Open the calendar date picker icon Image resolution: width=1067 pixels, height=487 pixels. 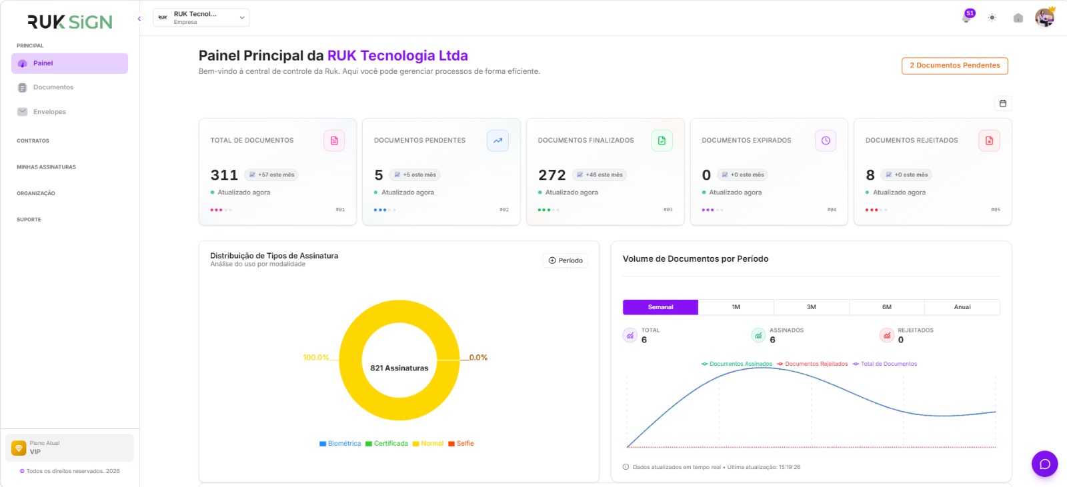click(1003, 103)
